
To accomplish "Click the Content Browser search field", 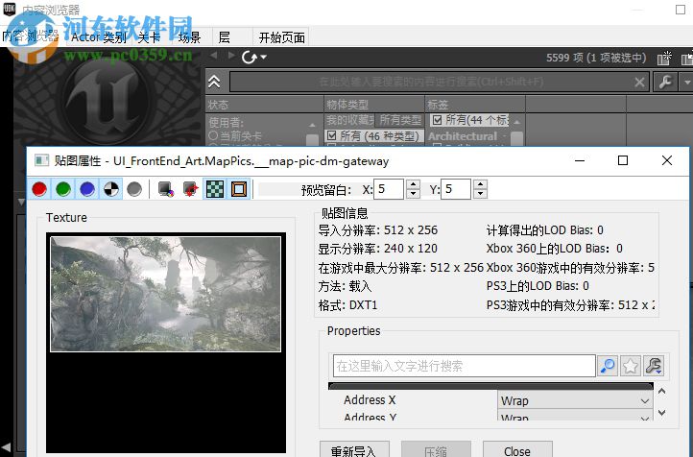I will [x=431, y=82].
